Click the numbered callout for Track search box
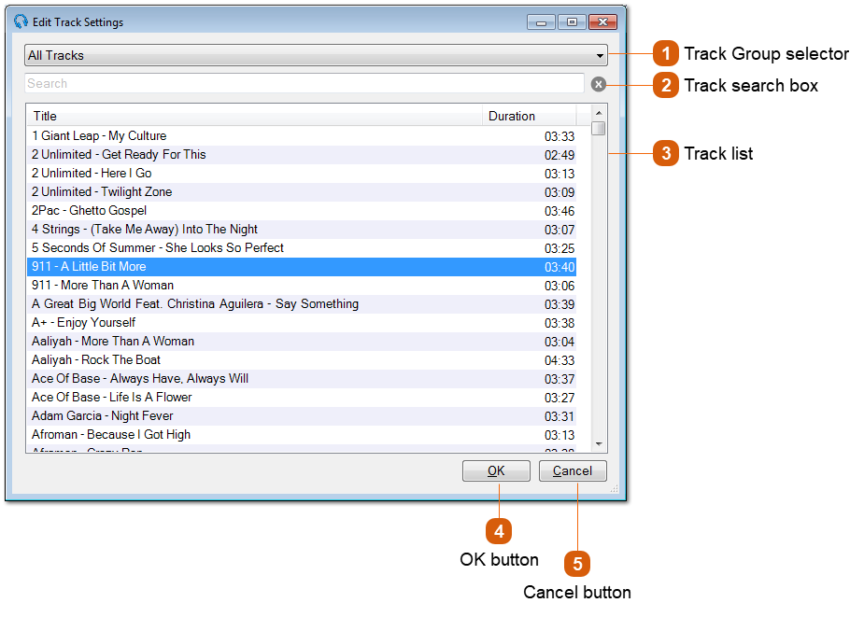 (x=667, y=85)
